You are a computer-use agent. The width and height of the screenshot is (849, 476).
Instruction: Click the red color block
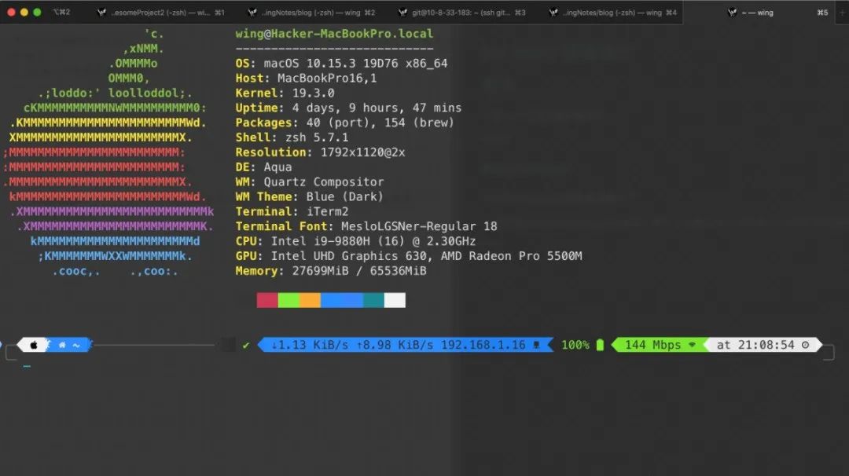(x=267, y=300)
